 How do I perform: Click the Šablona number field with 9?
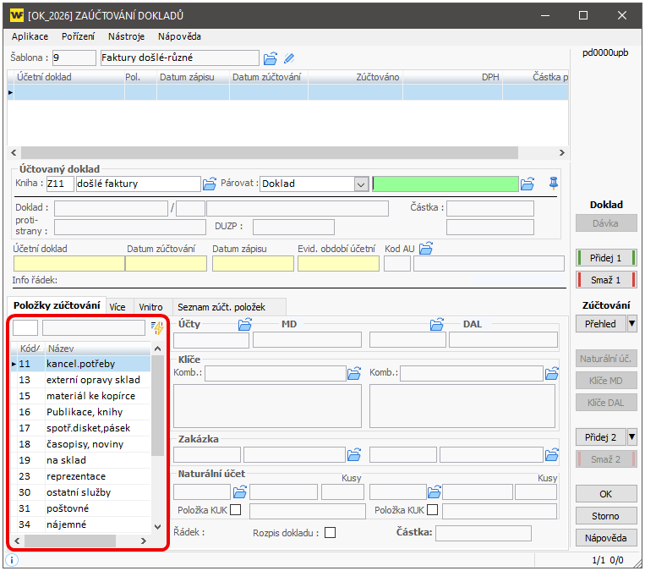(74, 58)
